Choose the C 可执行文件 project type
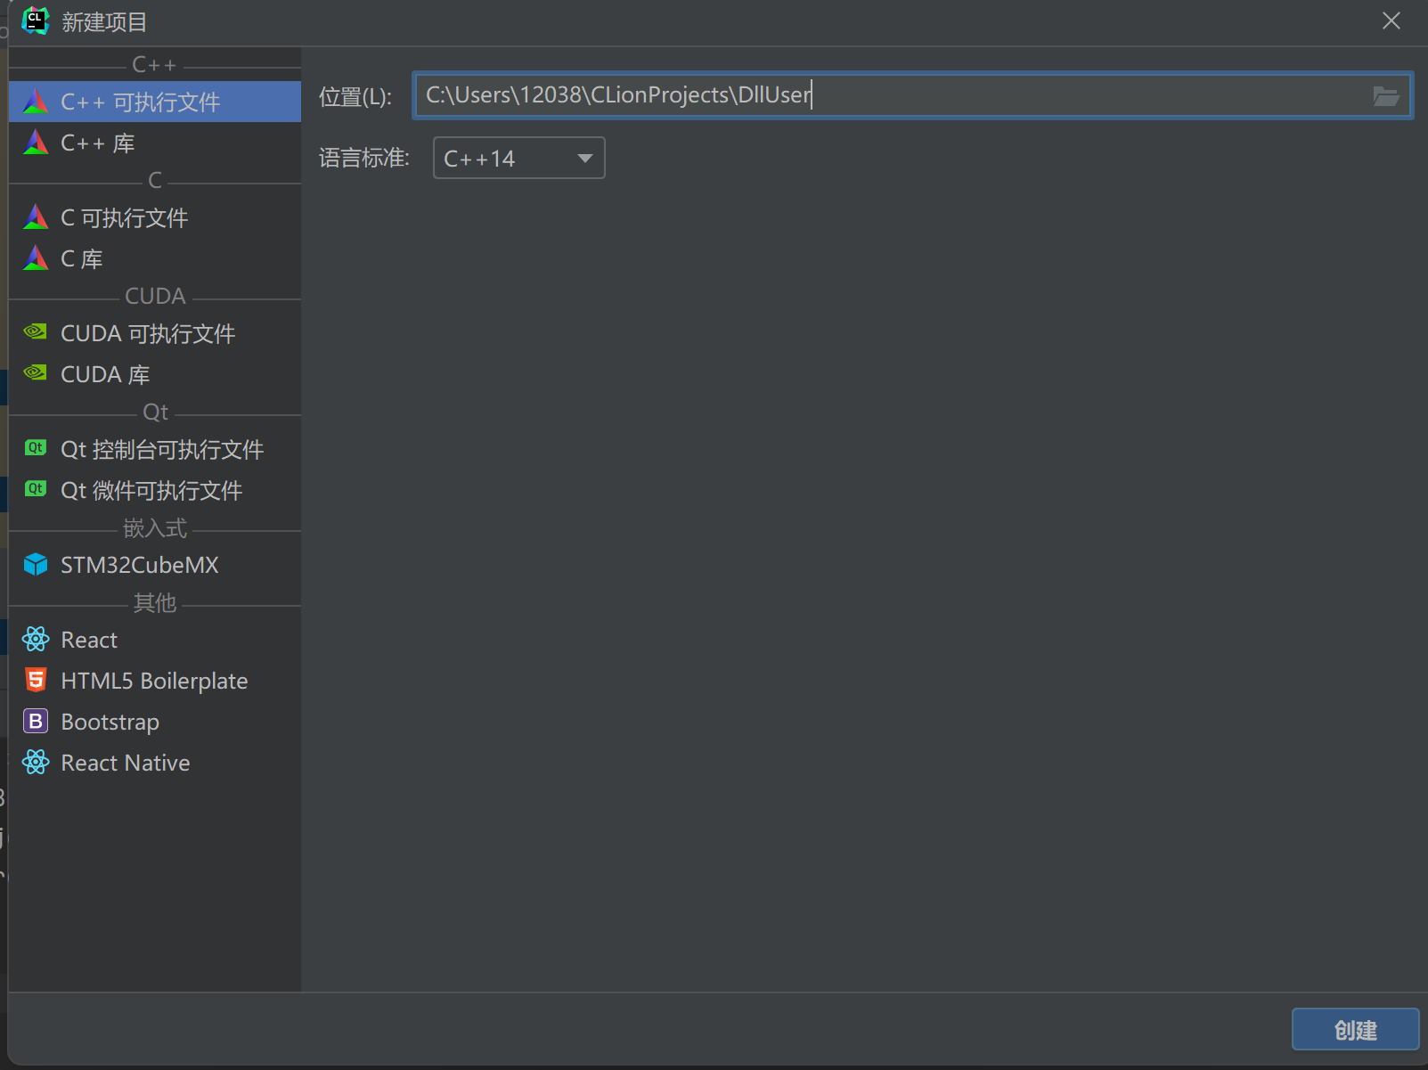 155,217
